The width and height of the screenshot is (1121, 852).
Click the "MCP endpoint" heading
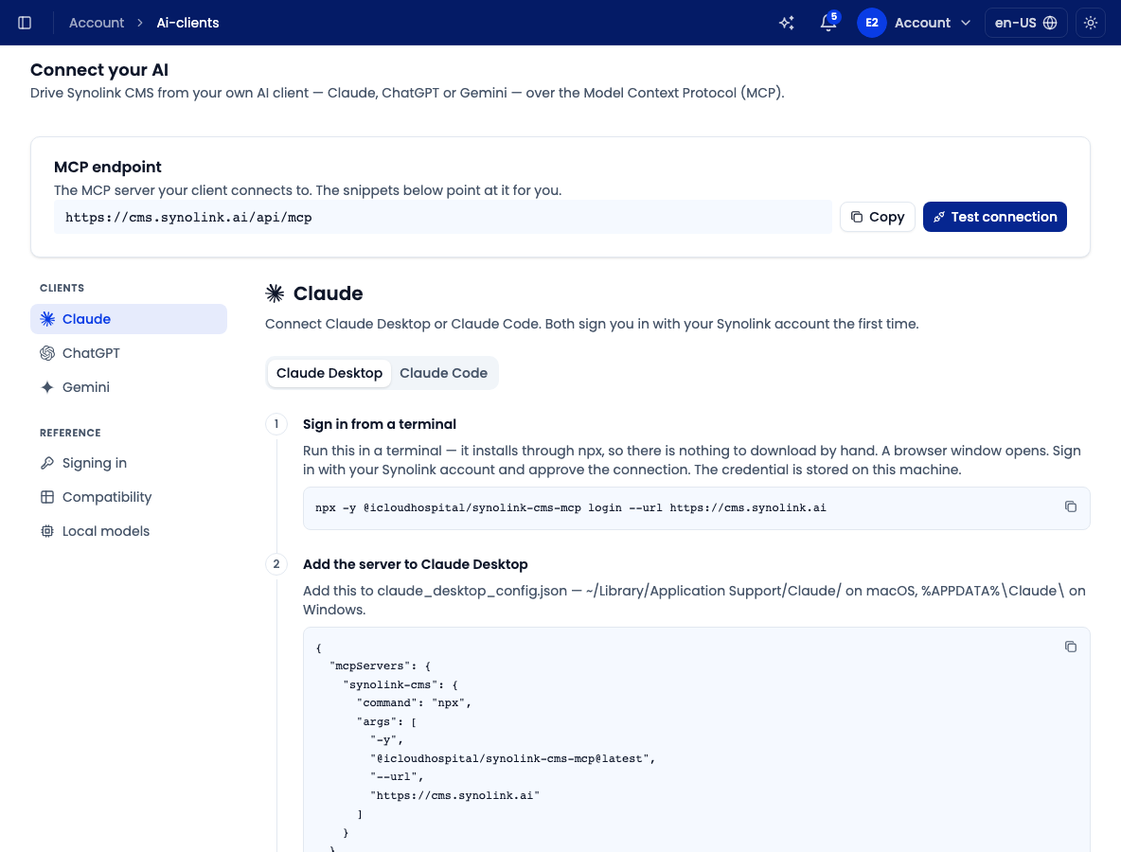click(108, 167)
